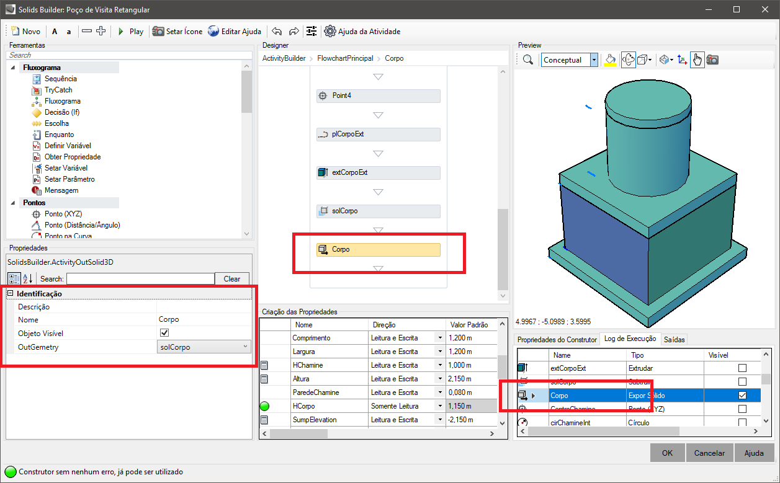Toggle the orbit tool in Preview
Image resolution: width=780 pixels, height=483 pixels.
point(628,60)
